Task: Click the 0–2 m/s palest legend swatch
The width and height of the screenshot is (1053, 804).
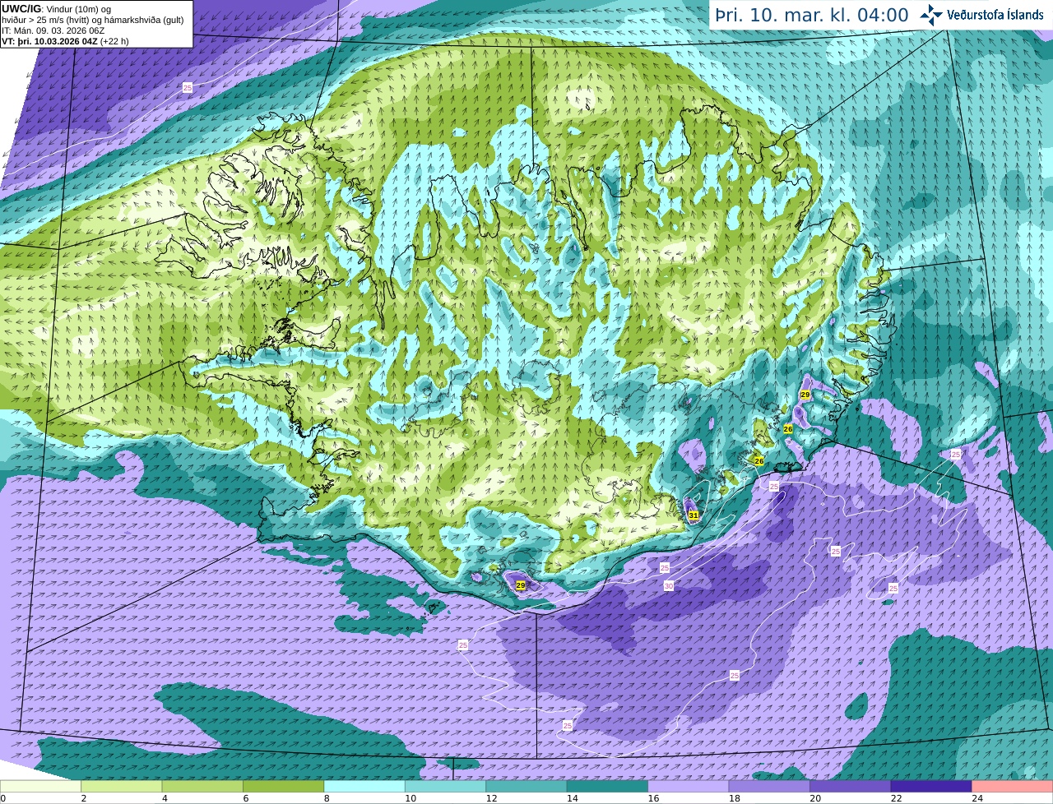Action: coord(40,787)
